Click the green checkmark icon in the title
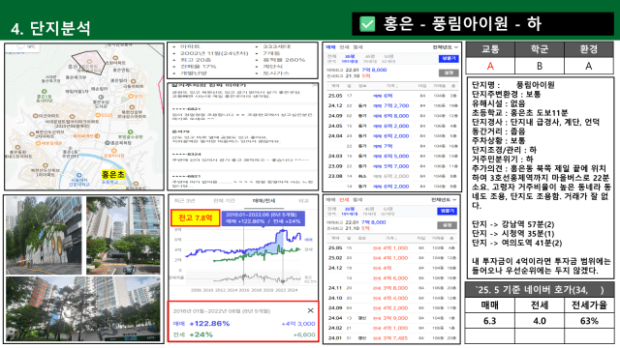Image resolution: width=620 pixels, height=348 pixels. [367, 24]
